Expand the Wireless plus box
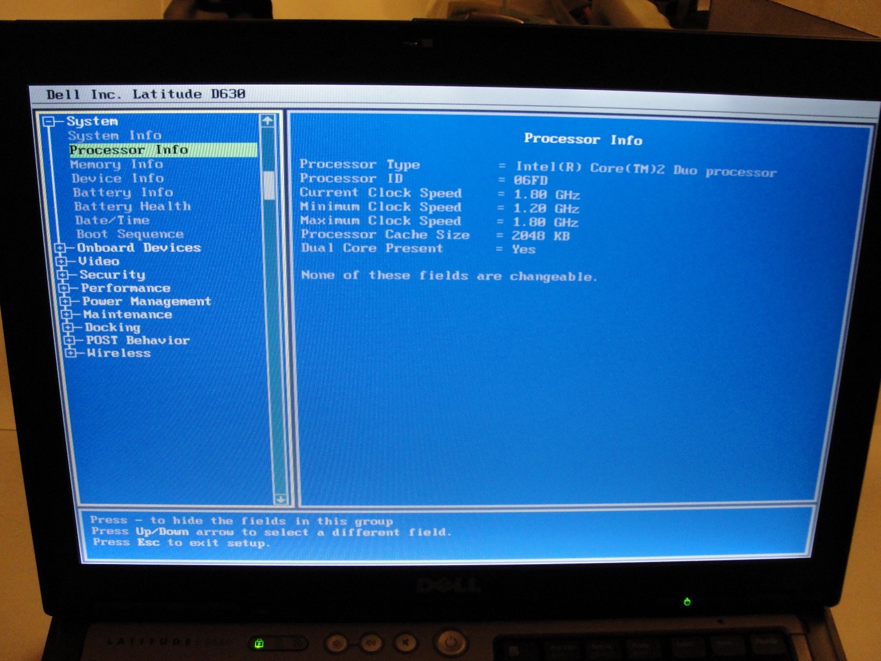 [x=70, y=353]
